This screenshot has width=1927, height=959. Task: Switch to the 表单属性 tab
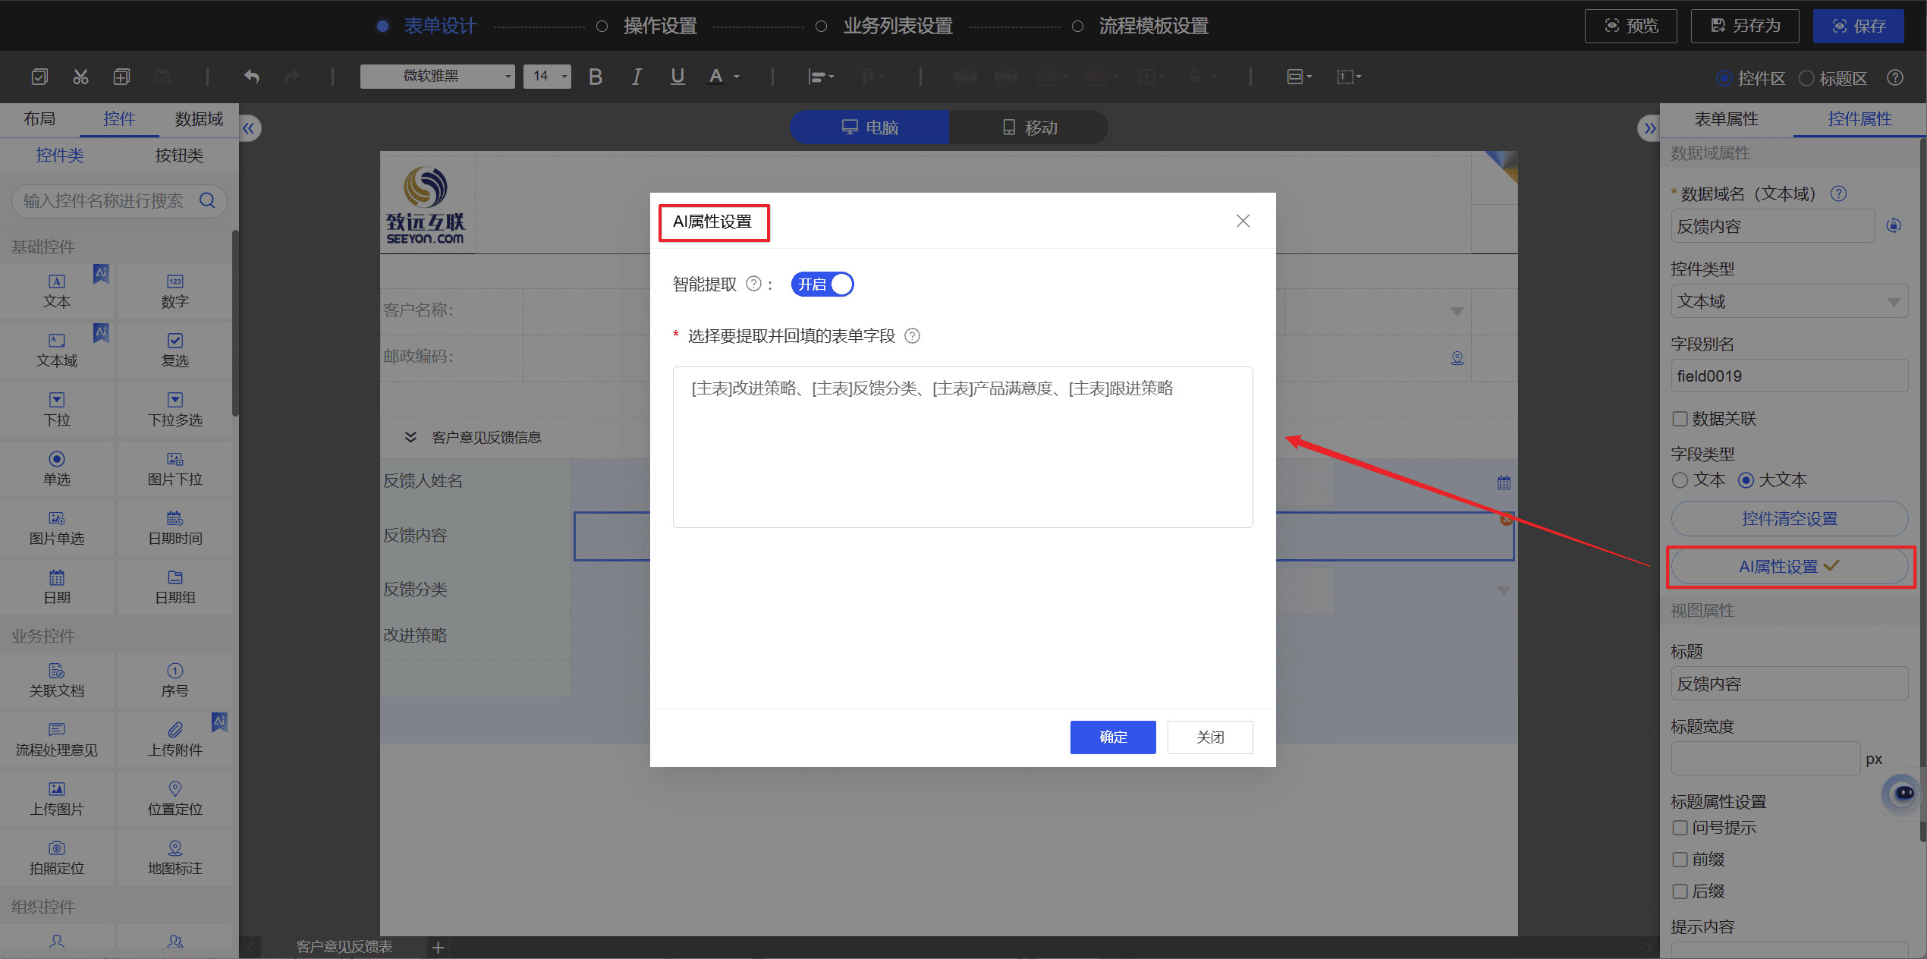(1726, 119)
